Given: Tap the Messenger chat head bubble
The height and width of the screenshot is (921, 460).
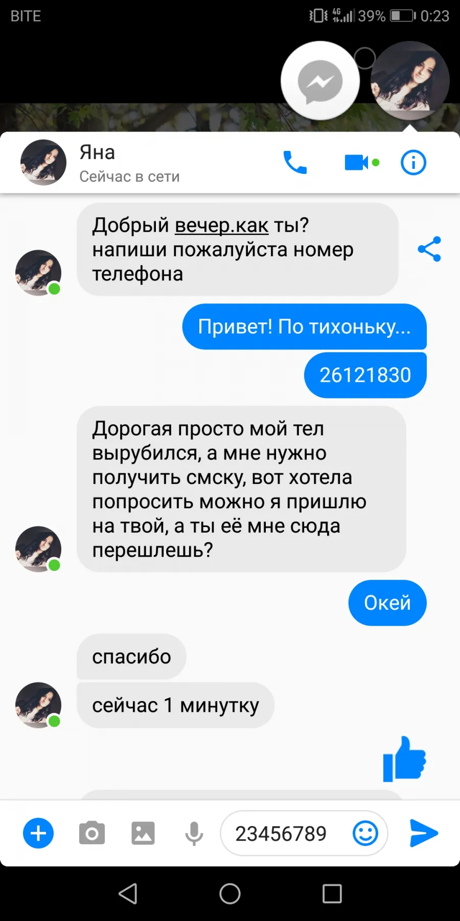Looking at the screenshot, I should [x=320, y=81].
